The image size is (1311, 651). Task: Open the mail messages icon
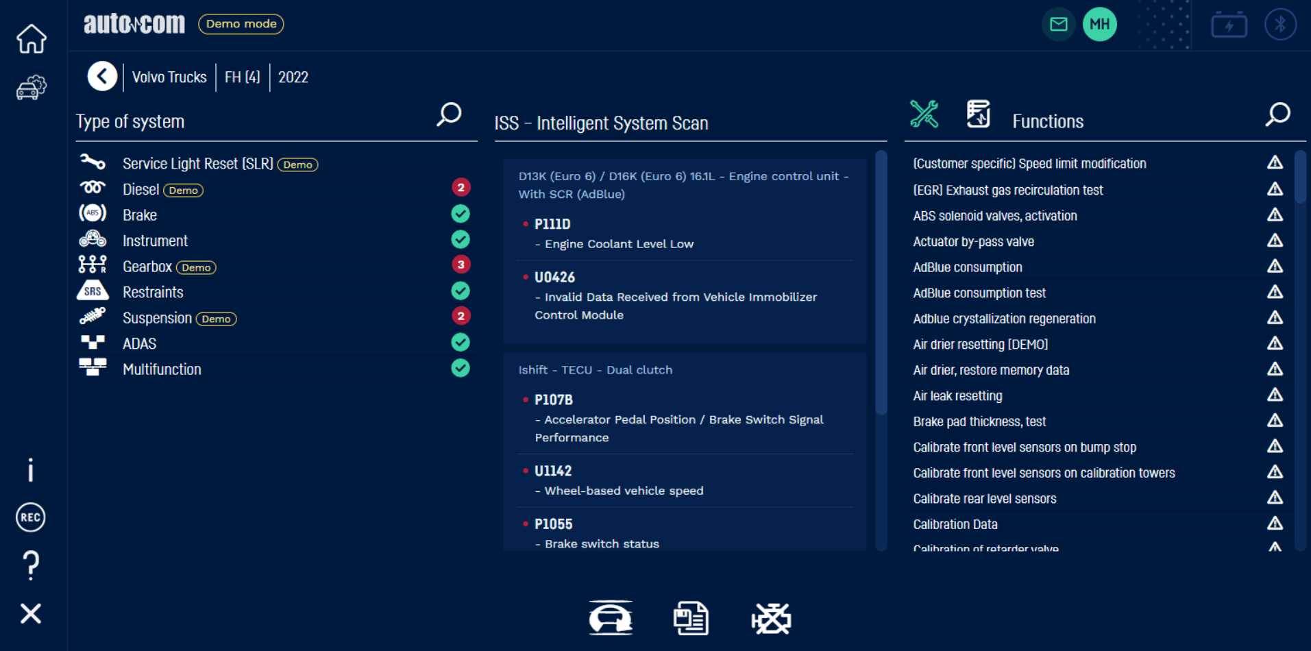(x=1058, y=25)
